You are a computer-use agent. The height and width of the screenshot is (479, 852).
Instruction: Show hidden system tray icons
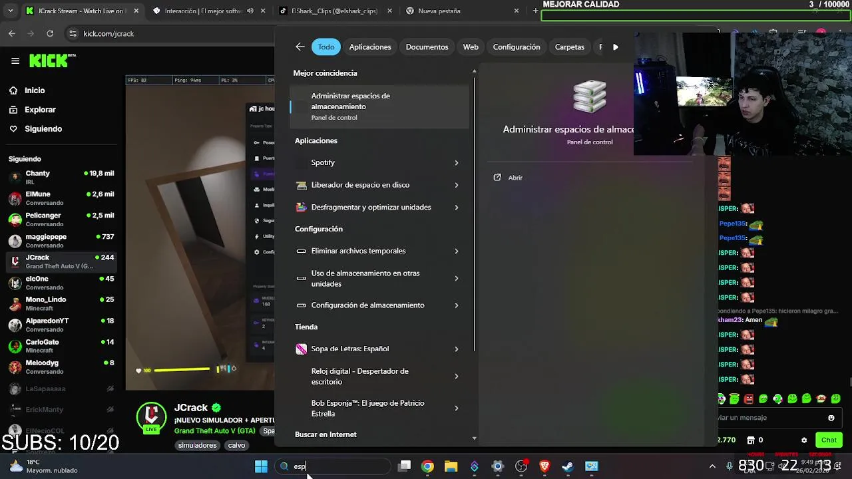(x=712, y=466)
